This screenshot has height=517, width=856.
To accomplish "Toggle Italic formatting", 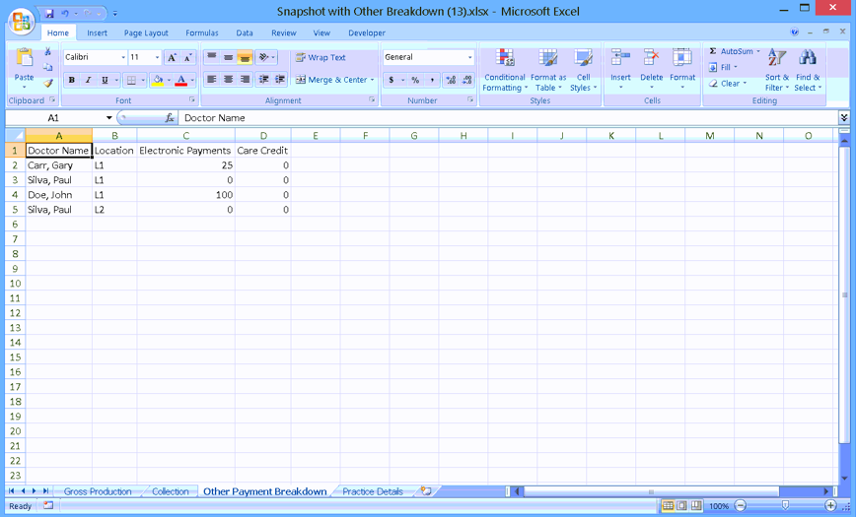I will [88, 81].
